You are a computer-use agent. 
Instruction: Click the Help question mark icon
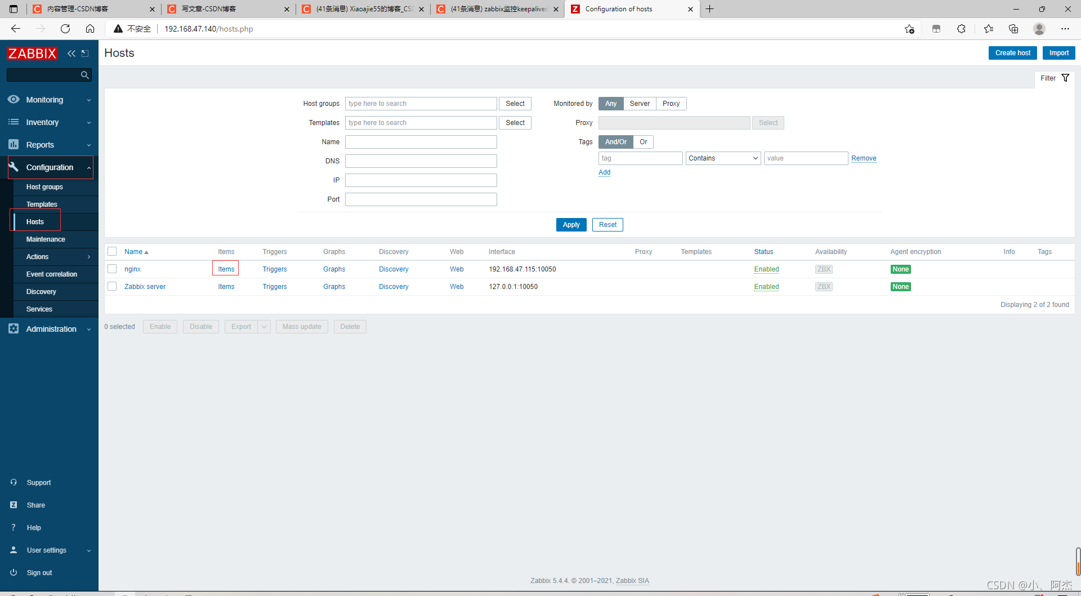pyautogui.click(x=14, y=527)
